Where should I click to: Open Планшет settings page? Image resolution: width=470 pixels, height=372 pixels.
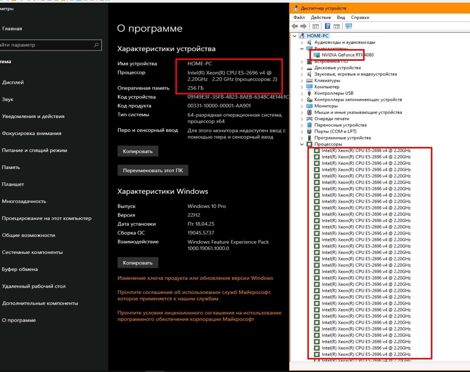coord(13,184)
